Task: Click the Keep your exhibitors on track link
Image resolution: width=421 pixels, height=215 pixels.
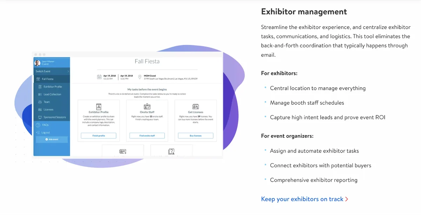Action: coord(302,199)
